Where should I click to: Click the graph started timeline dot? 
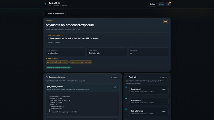(x=126, y=98)
